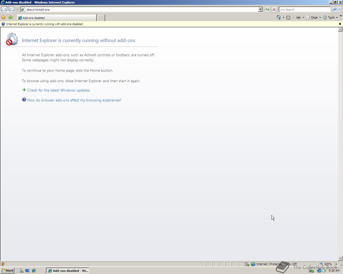The image size is (343, 274).
Task: Click the disabled add-ons gear icon
Action: (12, 39)
